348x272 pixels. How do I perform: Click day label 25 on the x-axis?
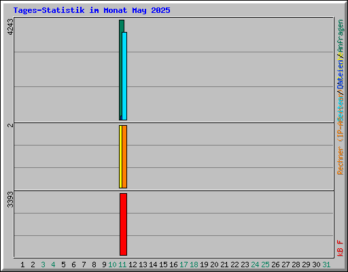tap(265, 265)
